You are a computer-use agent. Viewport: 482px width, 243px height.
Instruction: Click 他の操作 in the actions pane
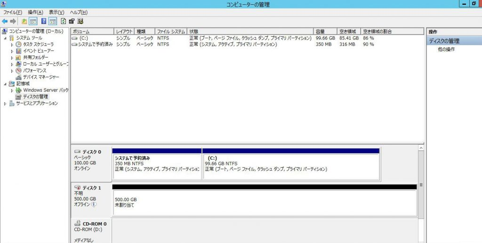click(446, 49)
